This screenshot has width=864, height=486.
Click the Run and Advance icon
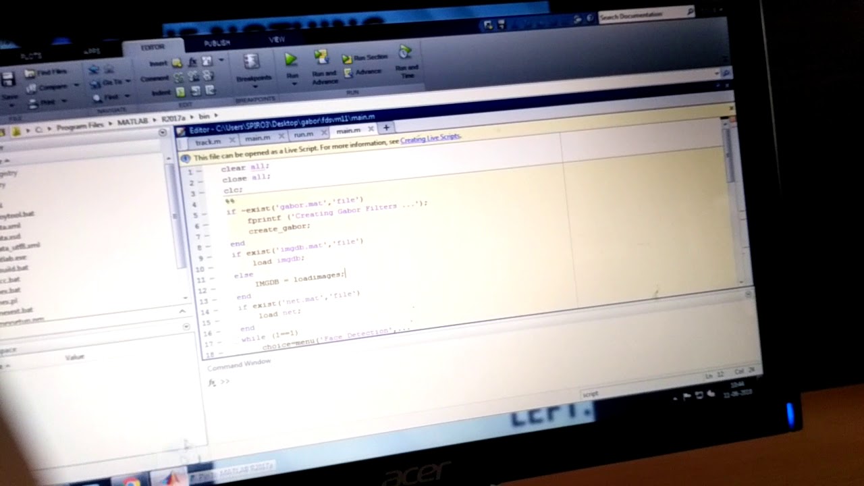[322, 57]
